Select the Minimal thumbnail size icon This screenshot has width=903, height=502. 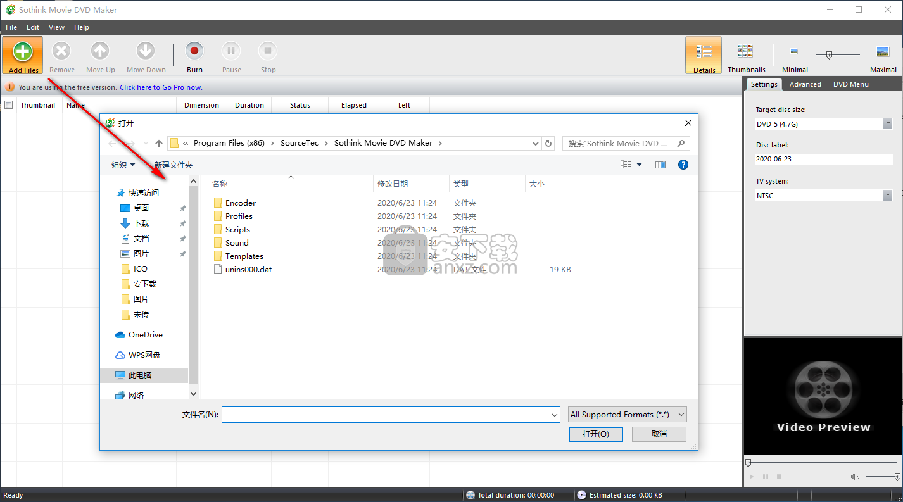pos(794,52)
